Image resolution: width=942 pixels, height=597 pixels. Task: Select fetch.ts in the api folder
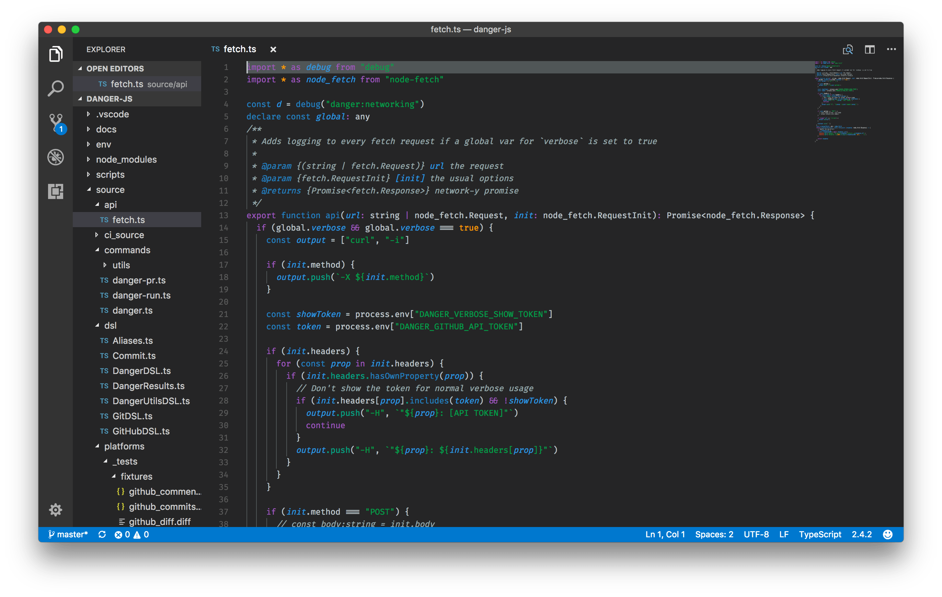(x=137, y=220)
